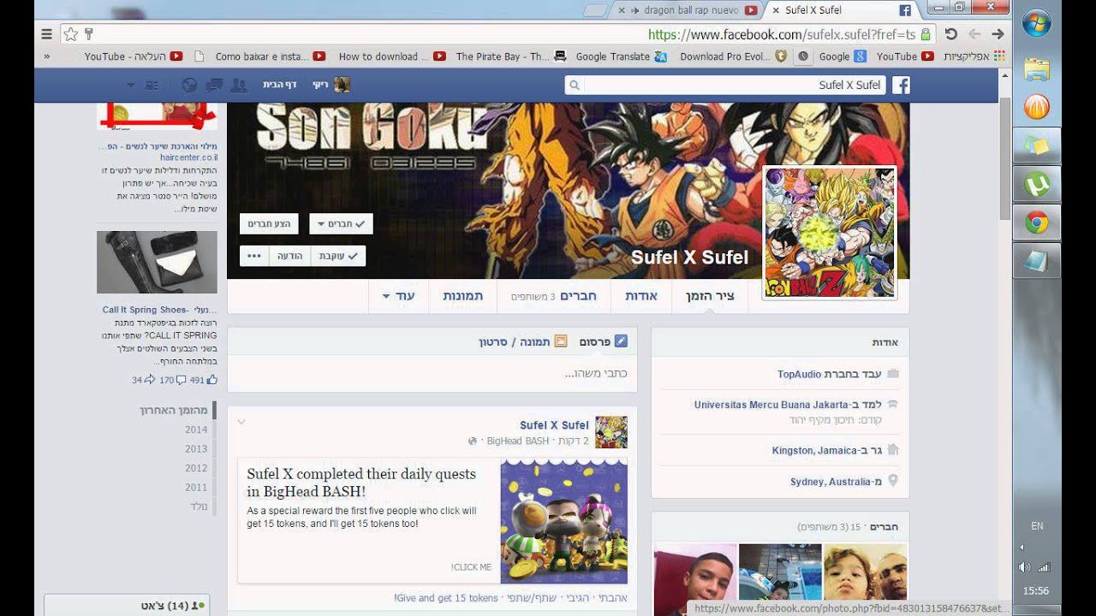
Task: Open the TopAudio workplace link
Action: tap(800, 374)
